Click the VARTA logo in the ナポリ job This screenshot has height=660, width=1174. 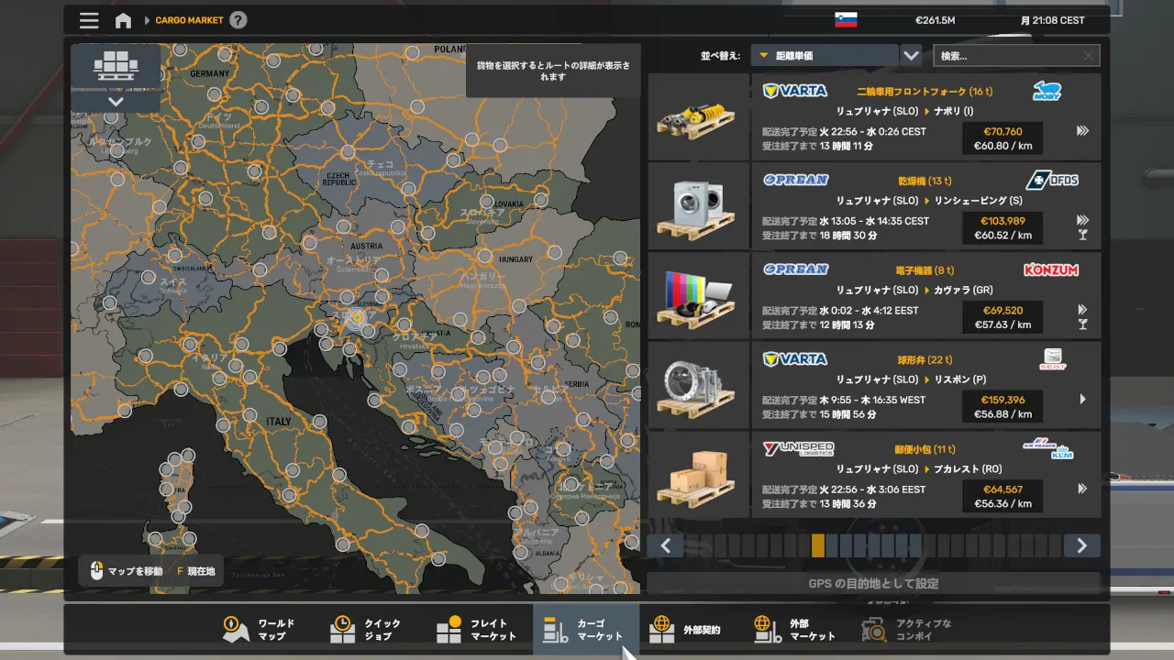(795, 91)
